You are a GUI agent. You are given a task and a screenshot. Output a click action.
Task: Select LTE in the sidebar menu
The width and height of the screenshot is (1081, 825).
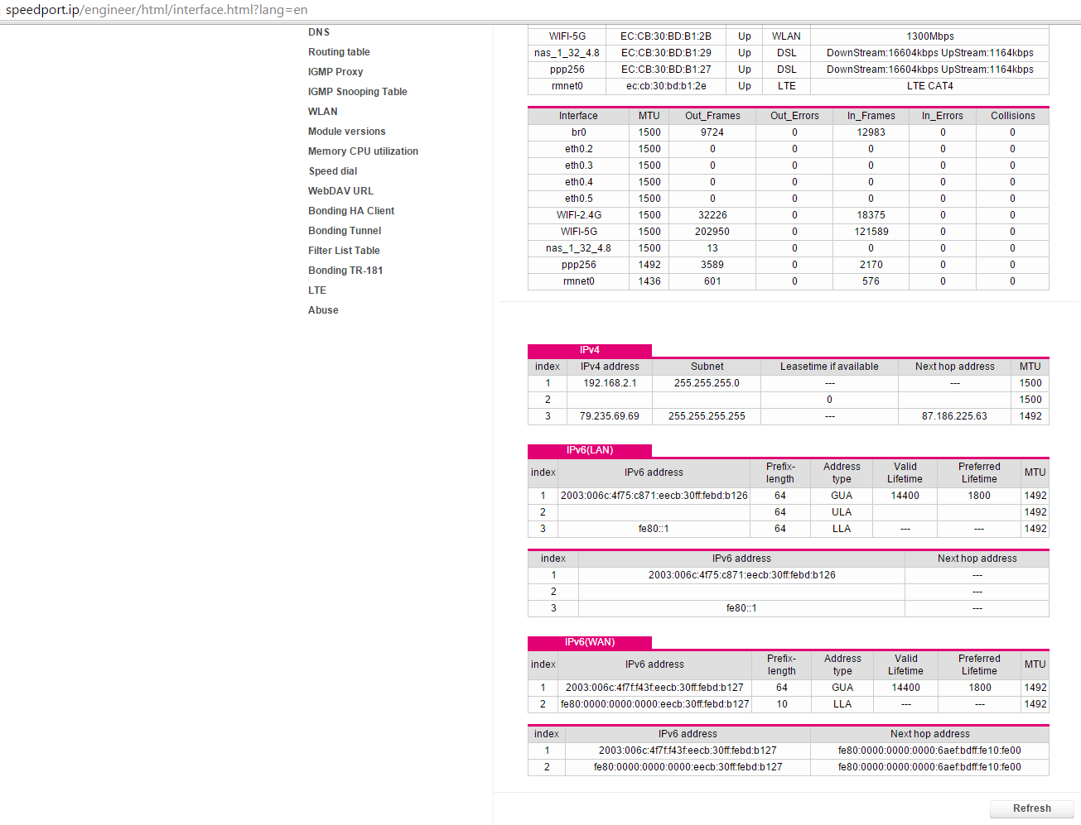(x=317, y=290)
